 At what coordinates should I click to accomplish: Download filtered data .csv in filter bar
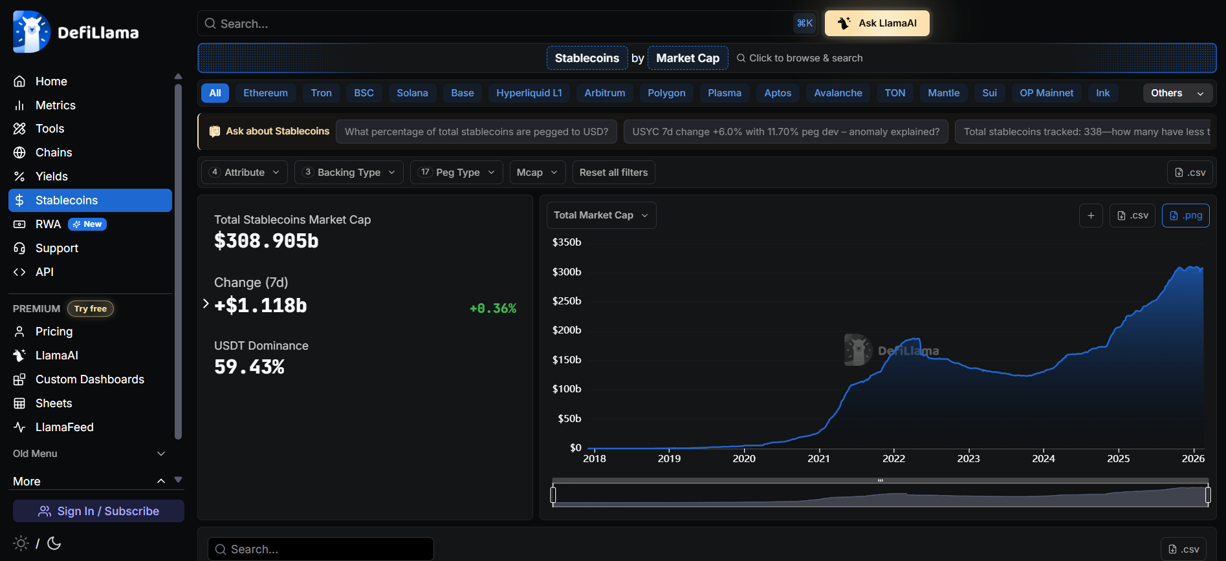click(x=1190, y=173)
